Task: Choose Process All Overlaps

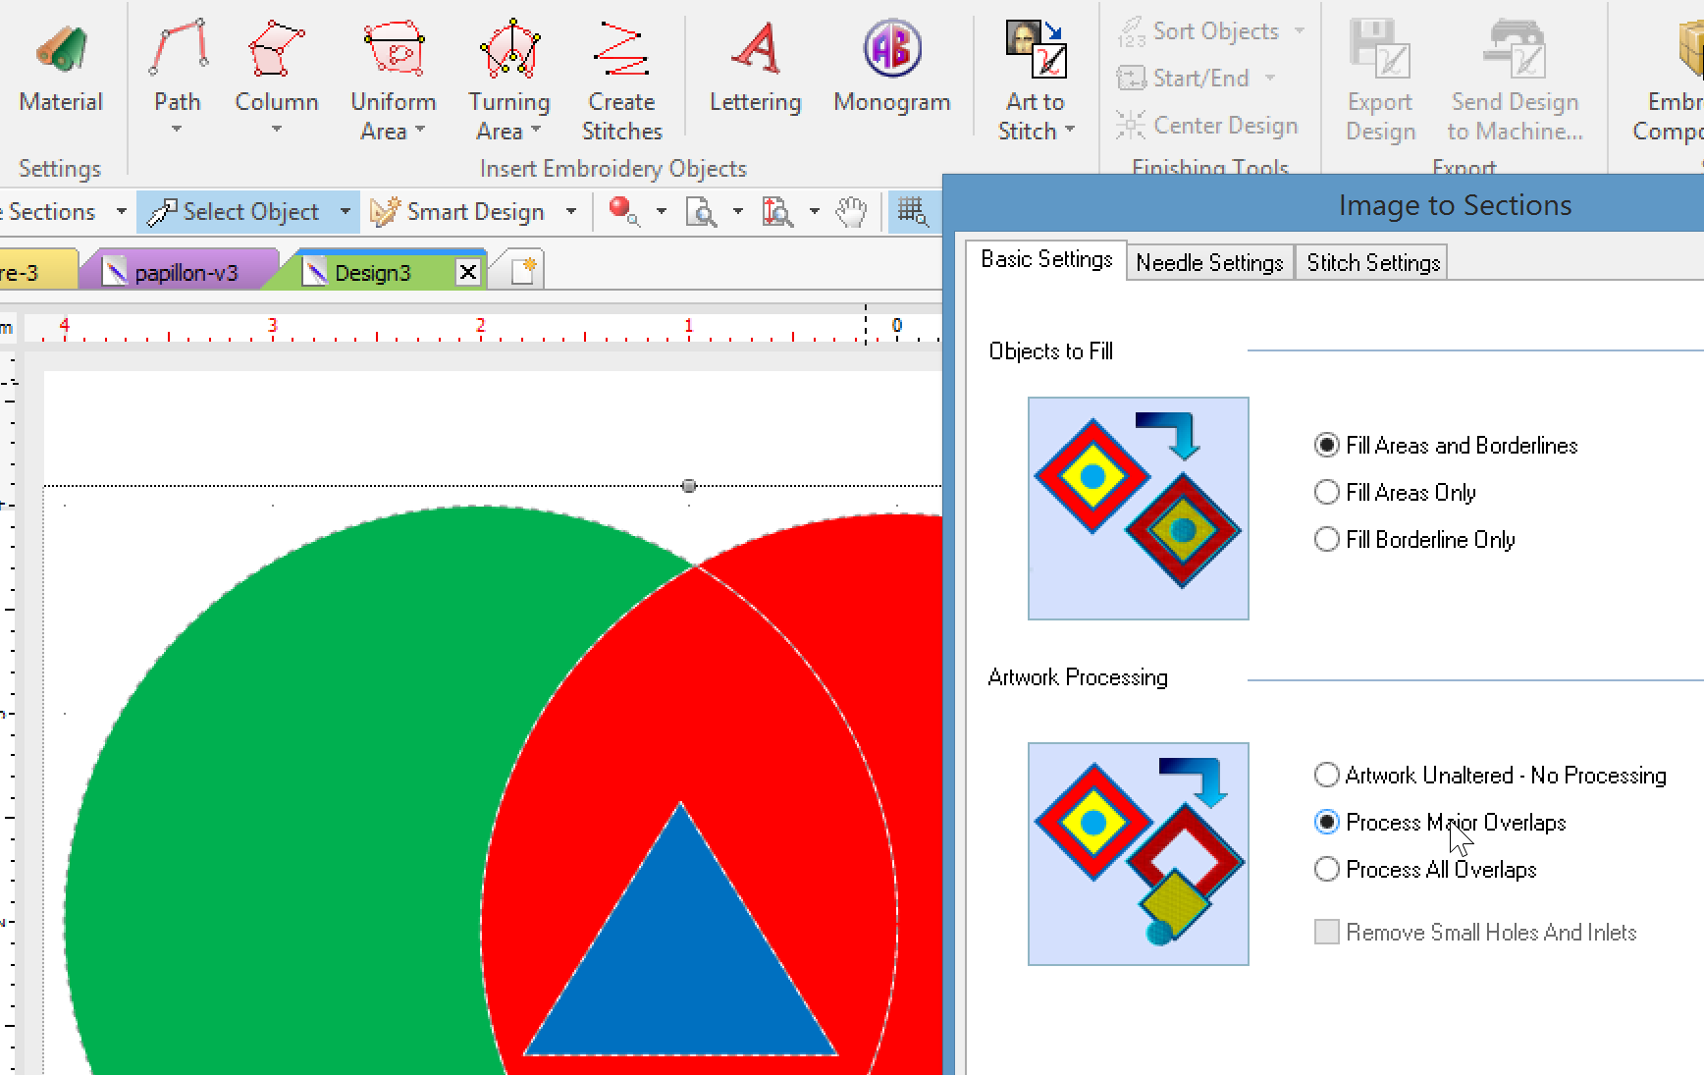Action: [1327, 869]
